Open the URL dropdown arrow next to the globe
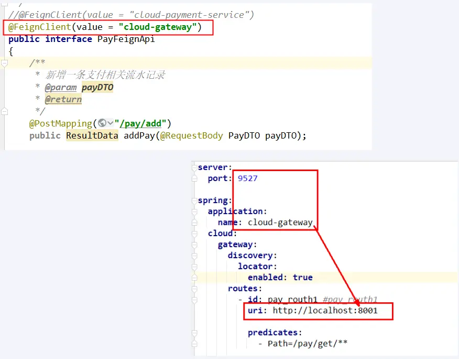Viewport: 459px width, 359px height. point(111,123)
